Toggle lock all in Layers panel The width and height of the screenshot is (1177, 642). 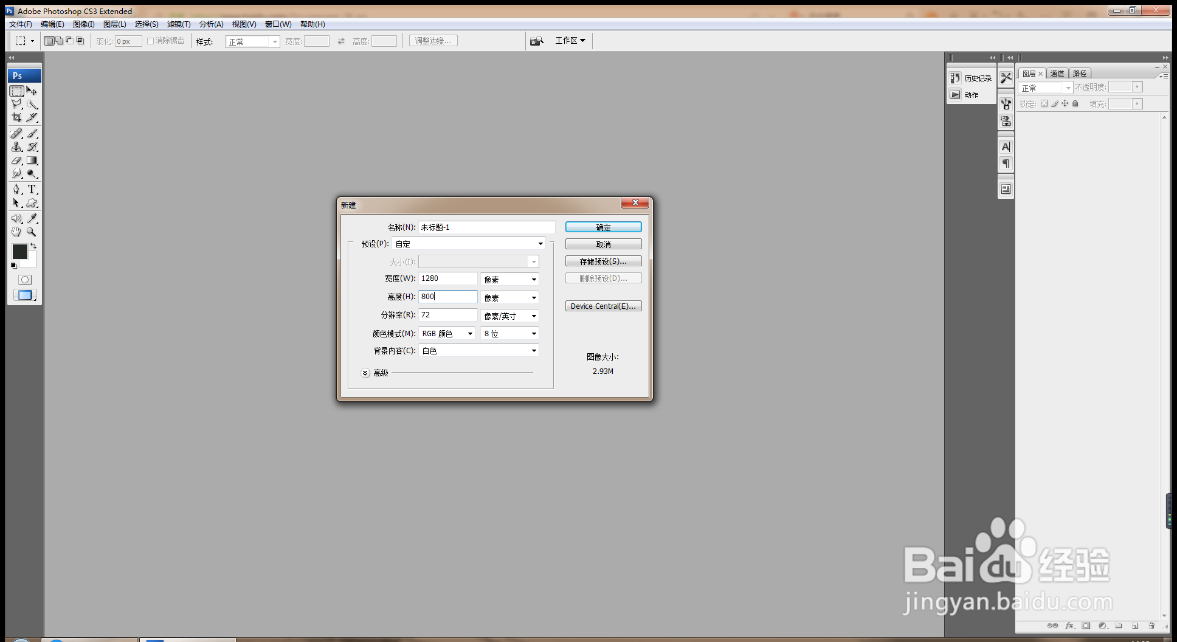tap(1075, 103)
